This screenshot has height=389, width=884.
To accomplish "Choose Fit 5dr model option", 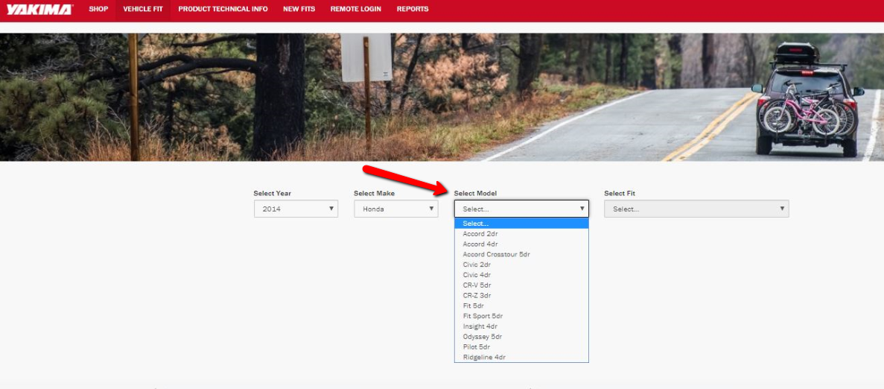I will [x=521, y=306].
